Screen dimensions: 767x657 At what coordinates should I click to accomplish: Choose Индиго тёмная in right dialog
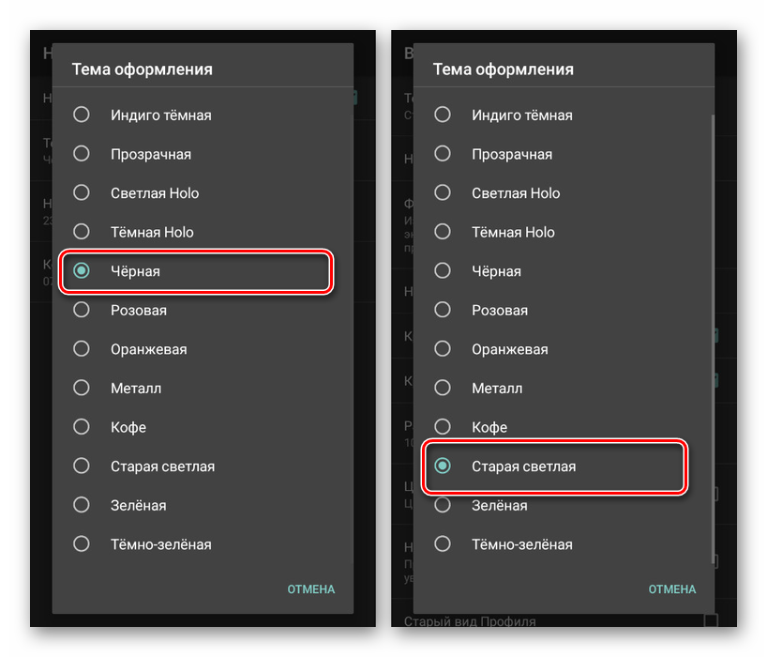[x=444, y=115]
